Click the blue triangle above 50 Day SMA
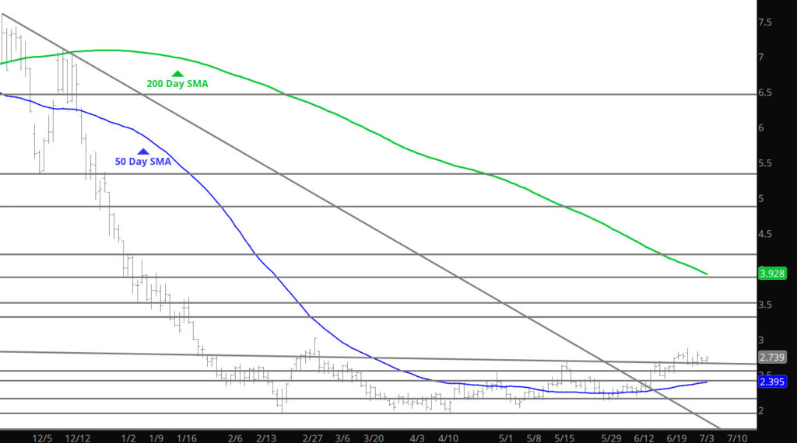The width and height of the screenshot is (797, 443). click(142, 152)
